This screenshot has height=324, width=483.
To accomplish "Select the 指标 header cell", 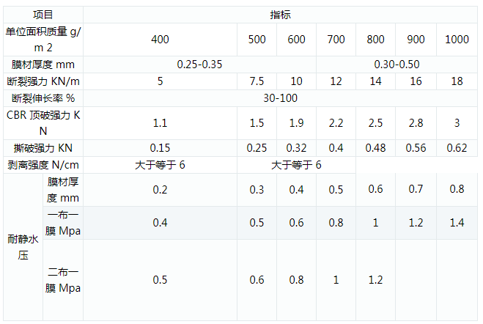I will tap(280, 15).
